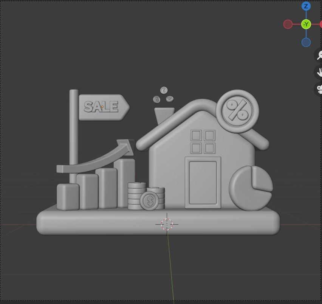Select the rounded base platform
This screenshot has height=304, width=322.
tap(158, 223)
